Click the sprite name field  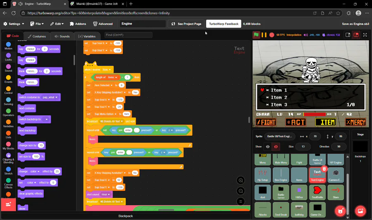(x=280, y=136)
